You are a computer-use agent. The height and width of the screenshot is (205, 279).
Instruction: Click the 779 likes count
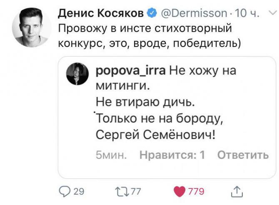click(196, 191)
